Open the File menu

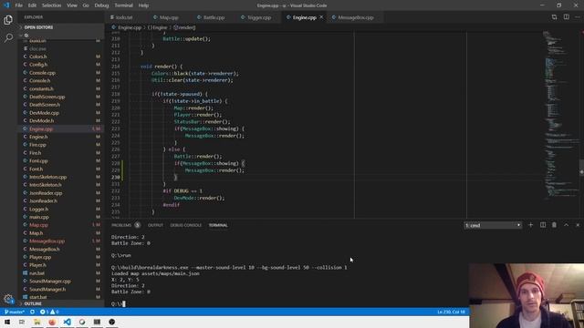coord(18,5)
